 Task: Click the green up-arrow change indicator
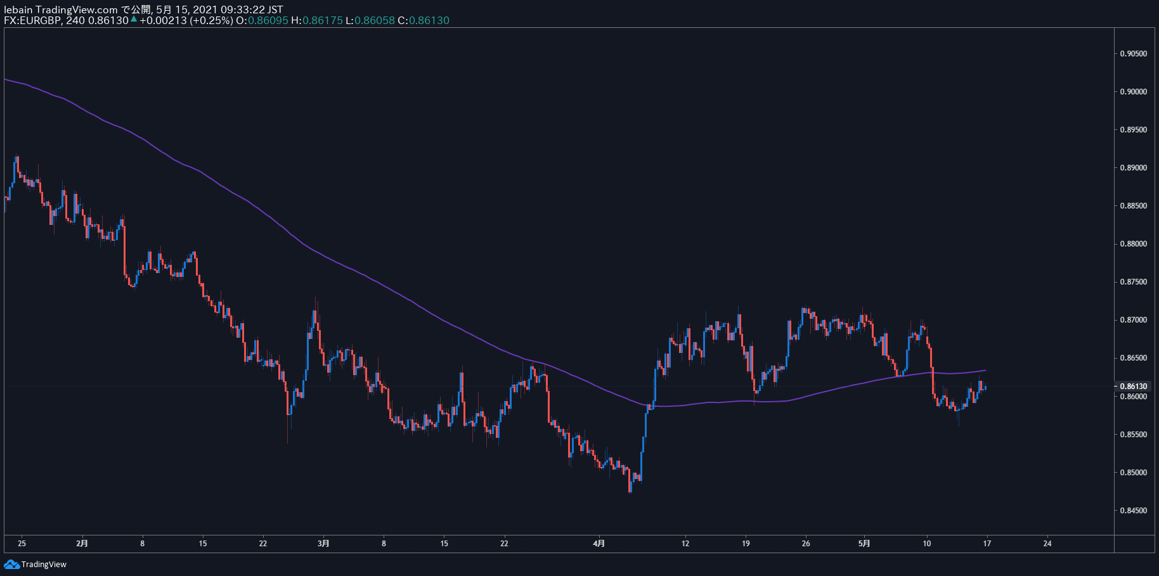pyautogui.click(x=134, y=20)
